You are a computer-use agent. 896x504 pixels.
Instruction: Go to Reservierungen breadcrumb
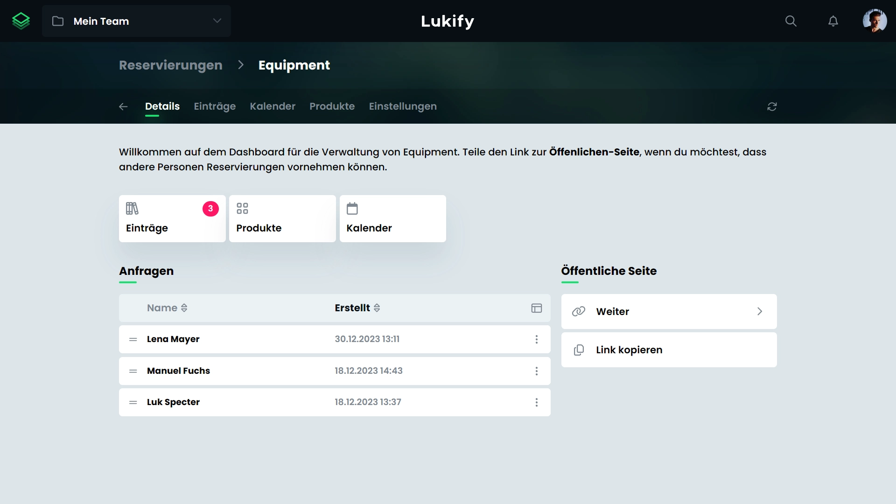click(170, 65)
